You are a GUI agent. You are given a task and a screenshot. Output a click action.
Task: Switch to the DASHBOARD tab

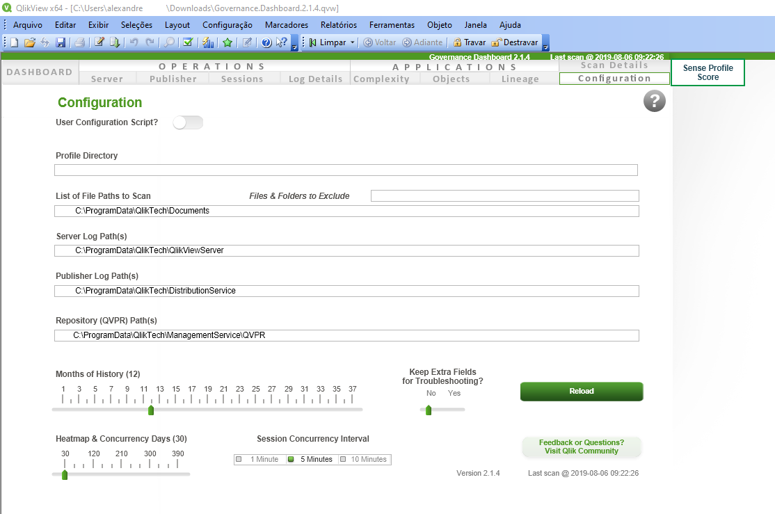click(x=40, y=72)
